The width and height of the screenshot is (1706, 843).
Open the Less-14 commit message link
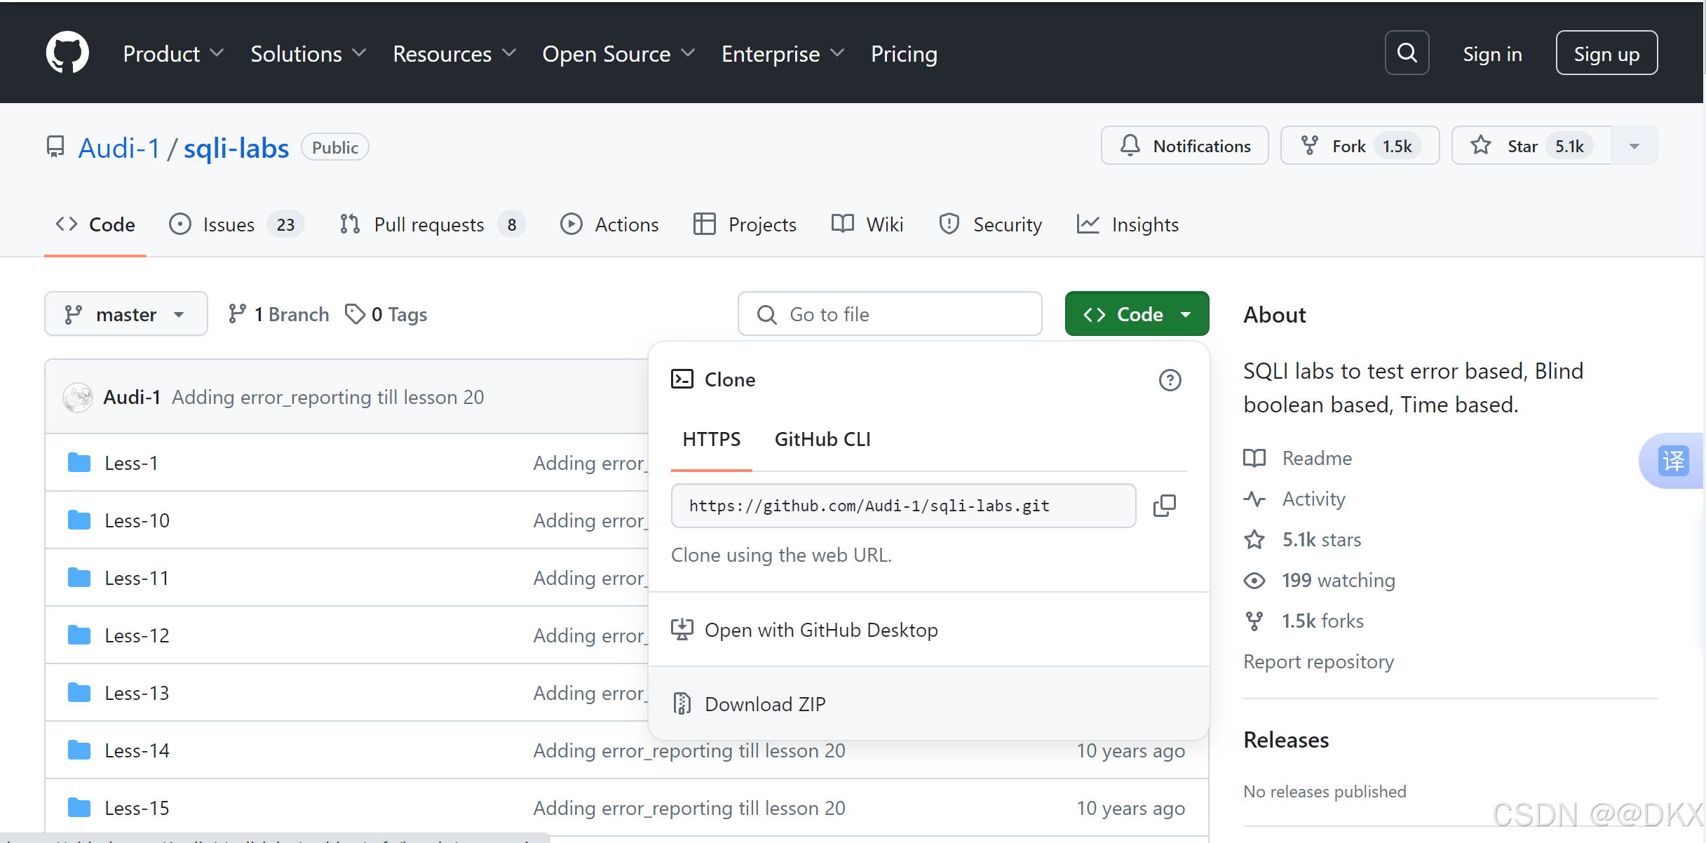(x=689, y=750)
